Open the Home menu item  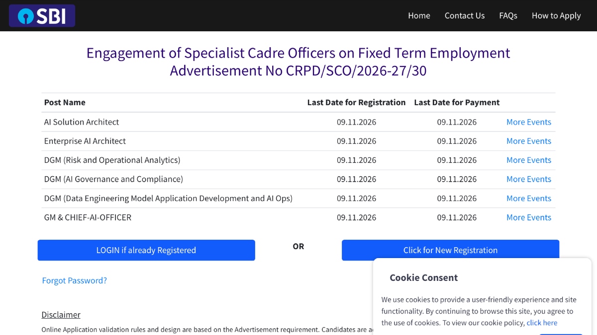tap(419, 15)
